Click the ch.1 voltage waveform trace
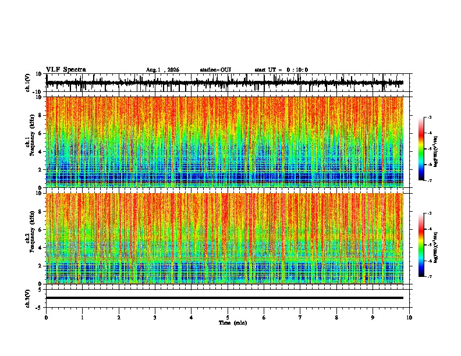 coord(225,83)
